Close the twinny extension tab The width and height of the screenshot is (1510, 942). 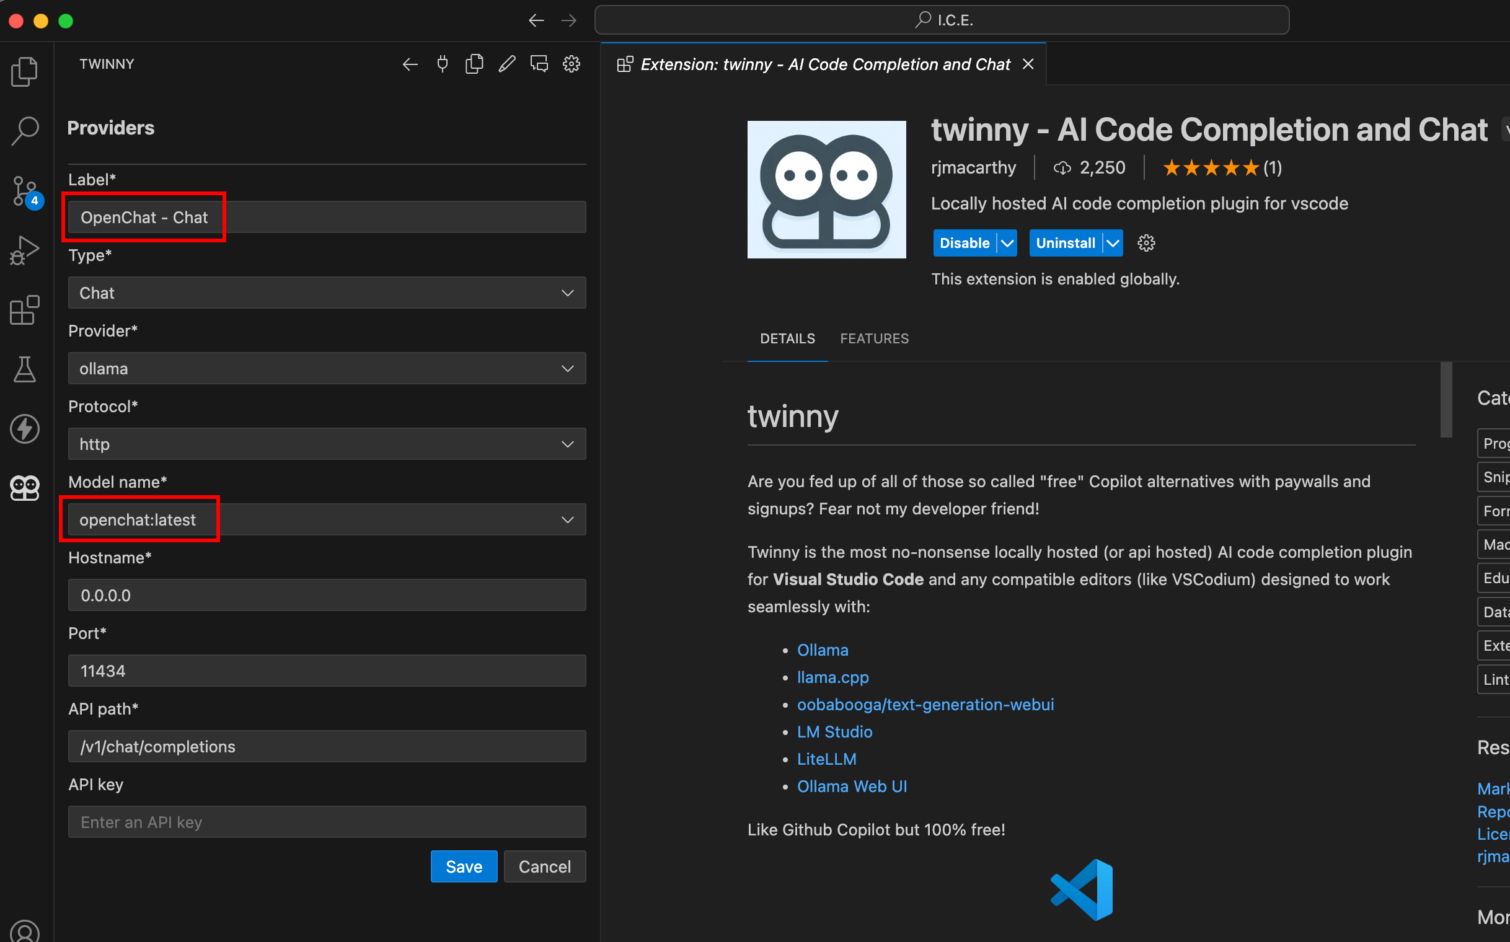[1028, 64]
